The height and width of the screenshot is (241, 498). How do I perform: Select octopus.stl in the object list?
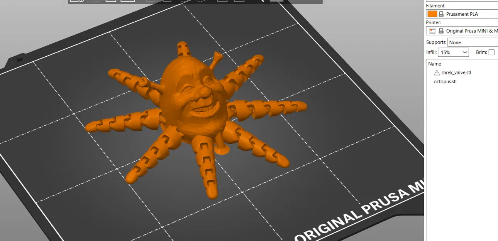(x=445, y=82)
